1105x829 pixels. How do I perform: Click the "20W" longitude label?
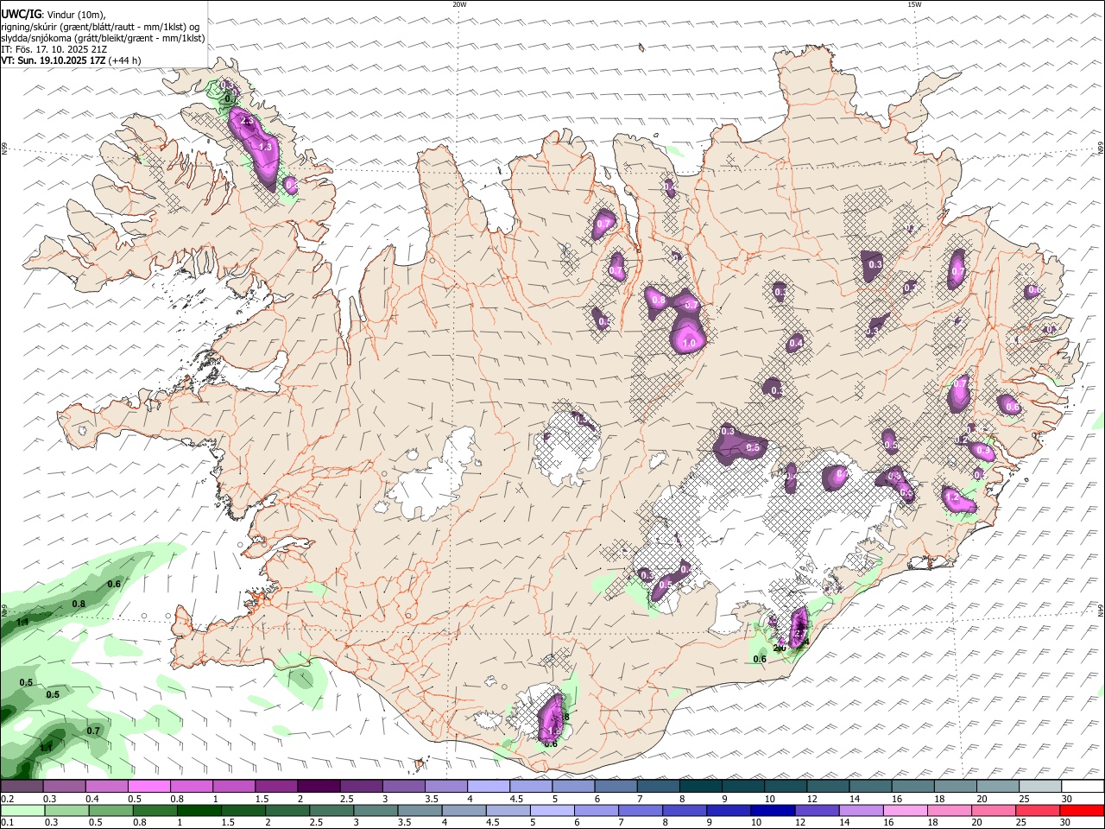tap(459, 4)
